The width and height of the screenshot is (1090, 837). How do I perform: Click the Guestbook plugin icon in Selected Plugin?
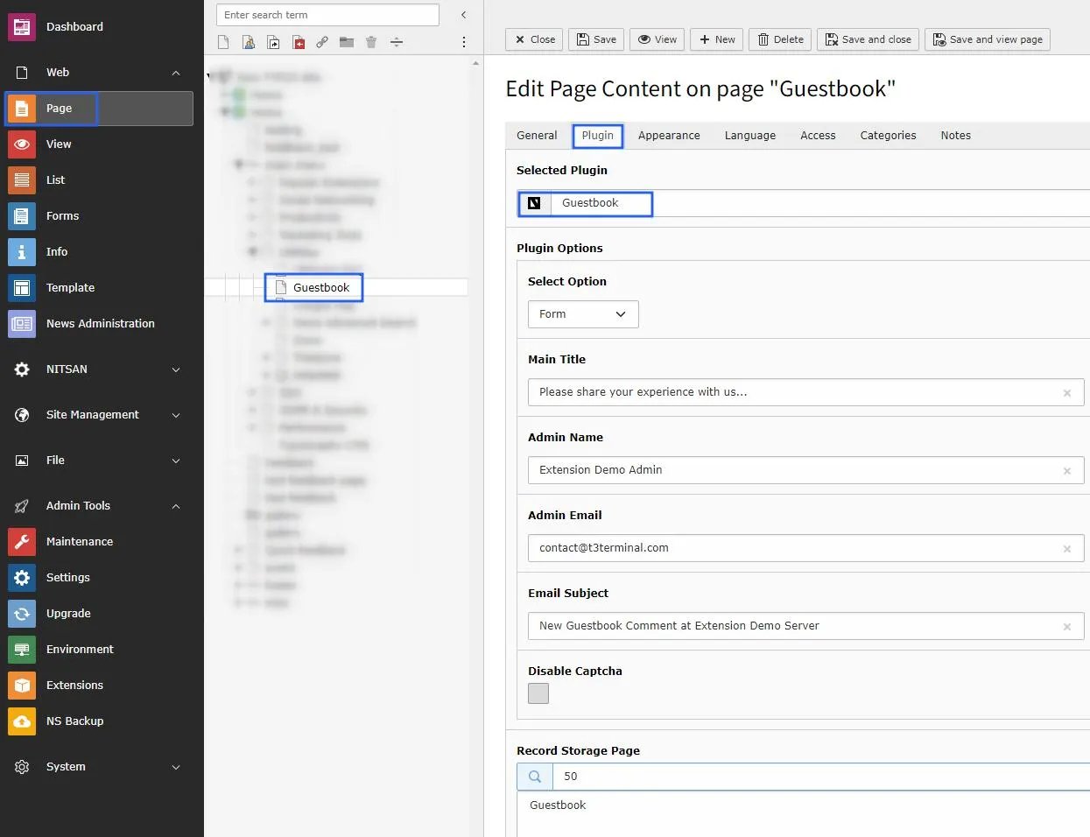pos(534,203)
